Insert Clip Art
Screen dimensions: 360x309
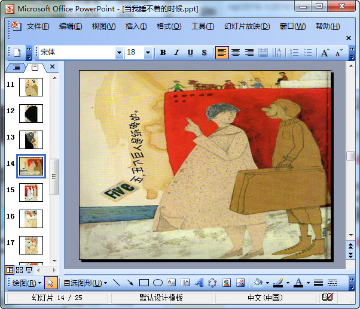coord(227,283)
